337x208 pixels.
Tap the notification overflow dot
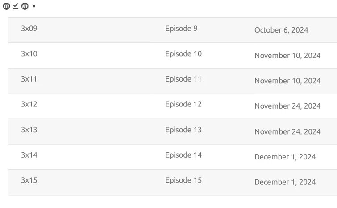pyautogui.click(x=34, y=6)
